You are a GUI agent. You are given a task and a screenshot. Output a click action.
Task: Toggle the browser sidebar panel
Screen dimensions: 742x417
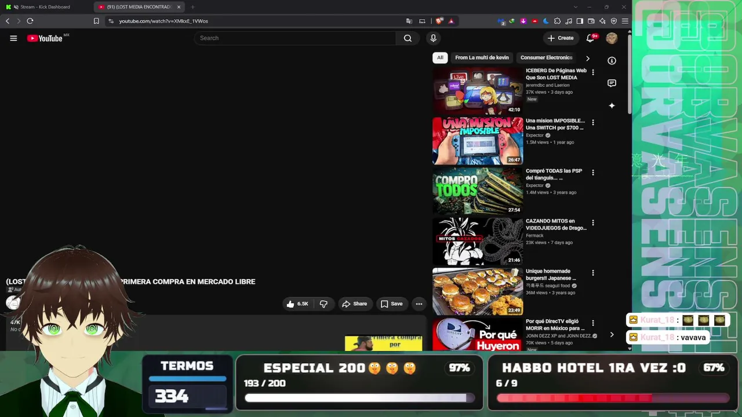[580, 21]
